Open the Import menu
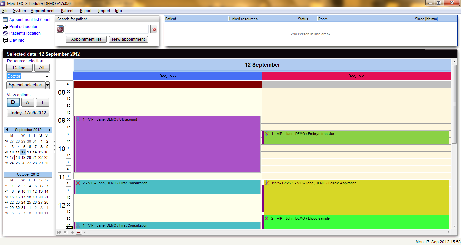The image size is (461, 245). [104, 11]
